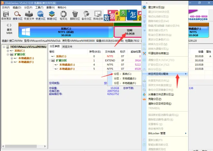
Task: Open the 将空闲空间分配给 submenu
Action: [x=165, y=74]
